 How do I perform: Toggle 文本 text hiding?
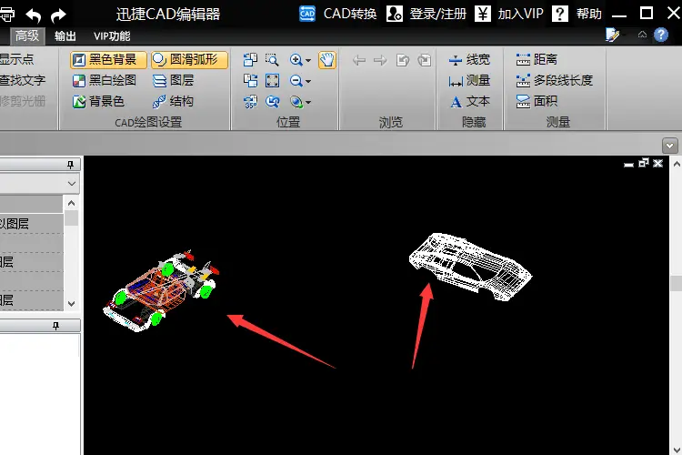tap(470, 101)
